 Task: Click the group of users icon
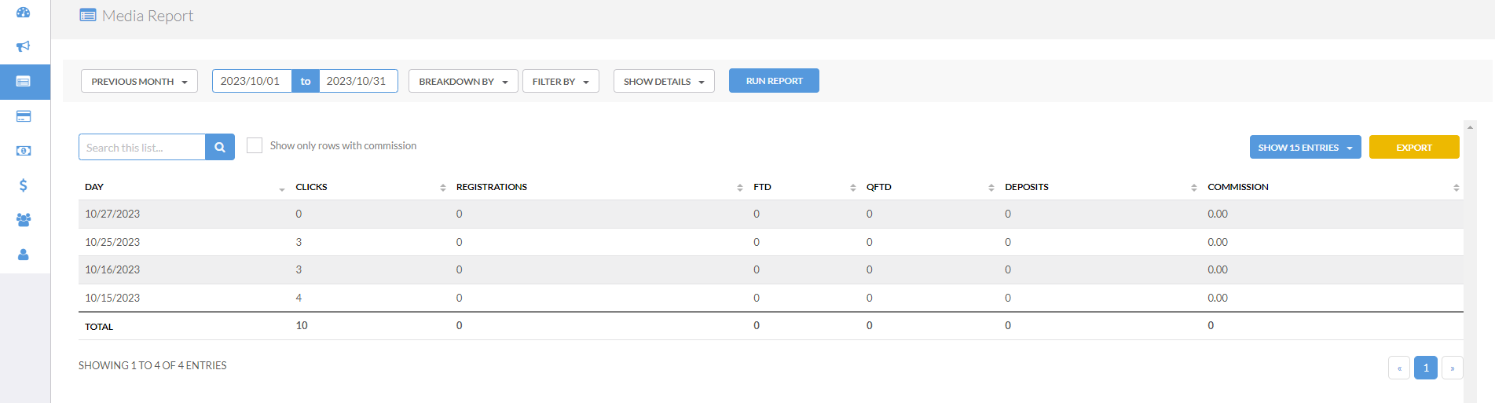click(24, 220)
